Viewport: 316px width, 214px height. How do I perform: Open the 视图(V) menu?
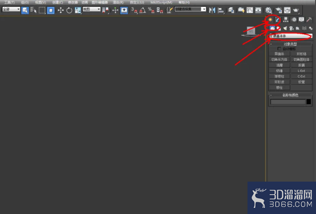(40, 2)
